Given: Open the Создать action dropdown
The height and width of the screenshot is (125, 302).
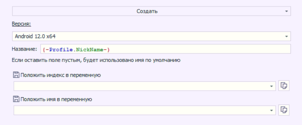Looking at the screenshot, I should tap(152, 11).
